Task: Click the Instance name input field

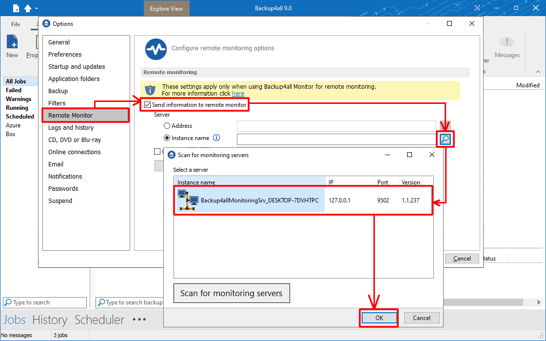Action: [x=336, y=139]
